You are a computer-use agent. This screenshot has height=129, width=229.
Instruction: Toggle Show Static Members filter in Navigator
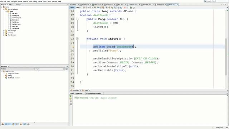click(10, 124)
